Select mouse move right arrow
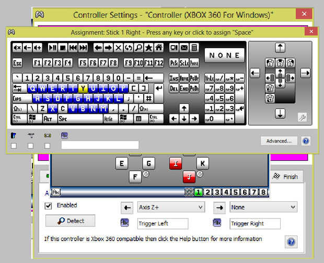This screenshot has width=324, height=263. click(306, 73)
